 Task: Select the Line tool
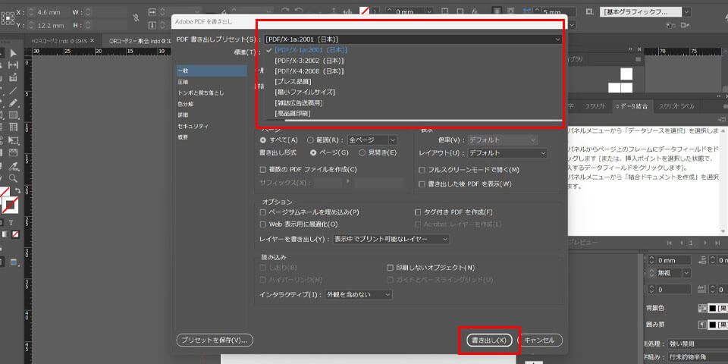coord(13,90)
